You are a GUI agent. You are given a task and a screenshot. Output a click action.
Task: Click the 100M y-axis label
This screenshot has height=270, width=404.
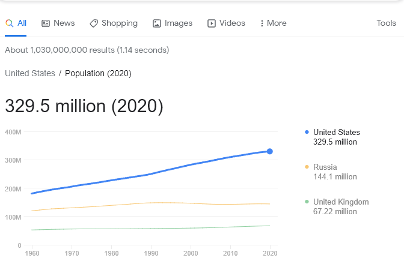coord(13,217)
